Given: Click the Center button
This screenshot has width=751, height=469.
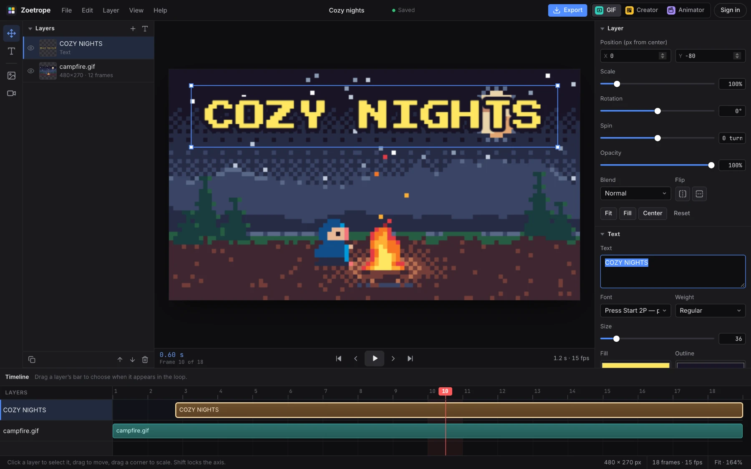Looking at the screenshot, I should [653, 213].
